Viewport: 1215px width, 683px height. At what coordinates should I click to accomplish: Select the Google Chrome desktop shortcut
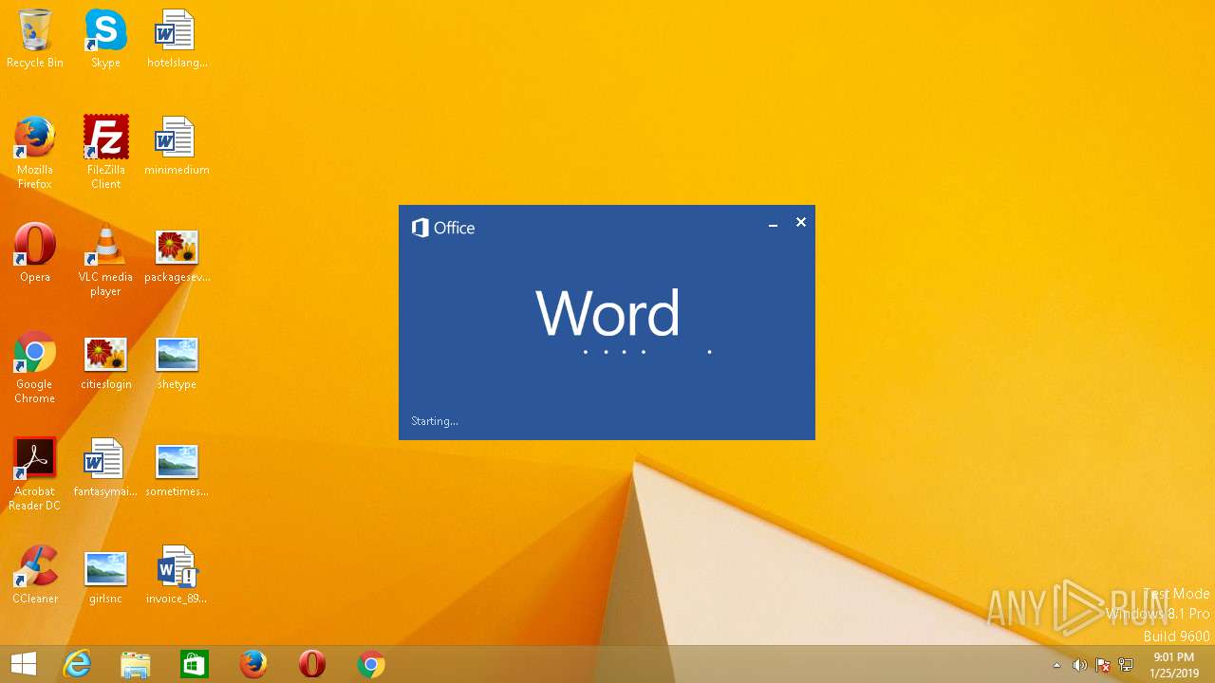coord(35,367)
